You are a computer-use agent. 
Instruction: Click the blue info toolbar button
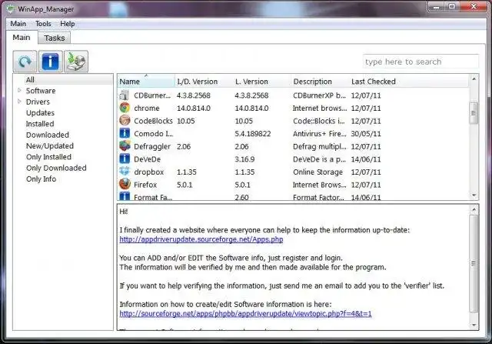point(51,62)
